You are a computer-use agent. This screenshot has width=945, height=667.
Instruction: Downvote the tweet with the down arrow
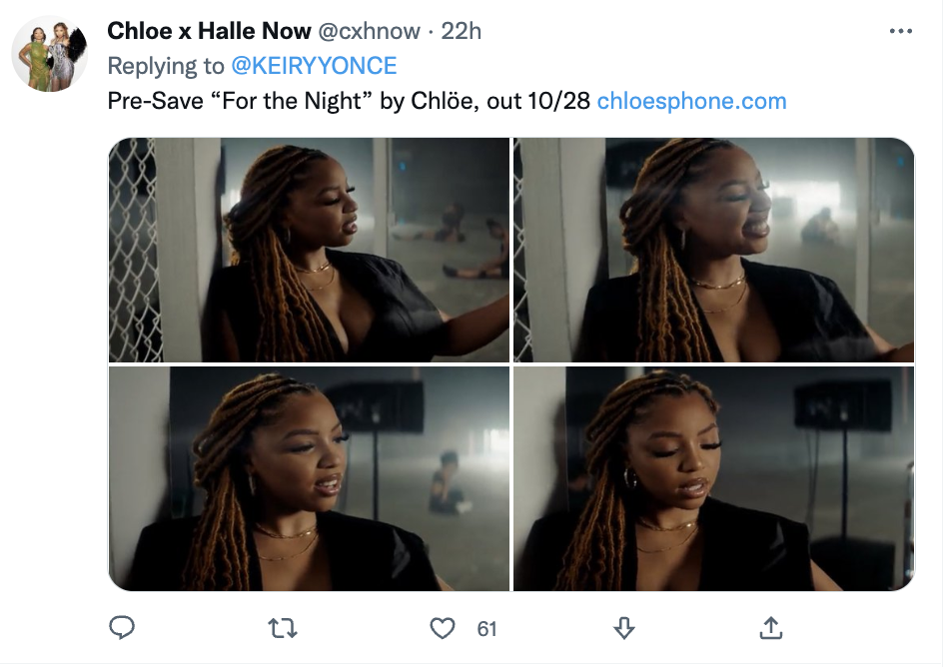(622, 627)
